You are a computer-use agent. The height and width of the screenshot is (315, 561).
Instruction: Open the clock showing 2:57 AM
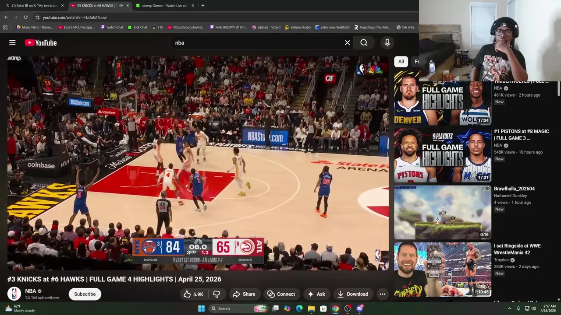[549, 308]
